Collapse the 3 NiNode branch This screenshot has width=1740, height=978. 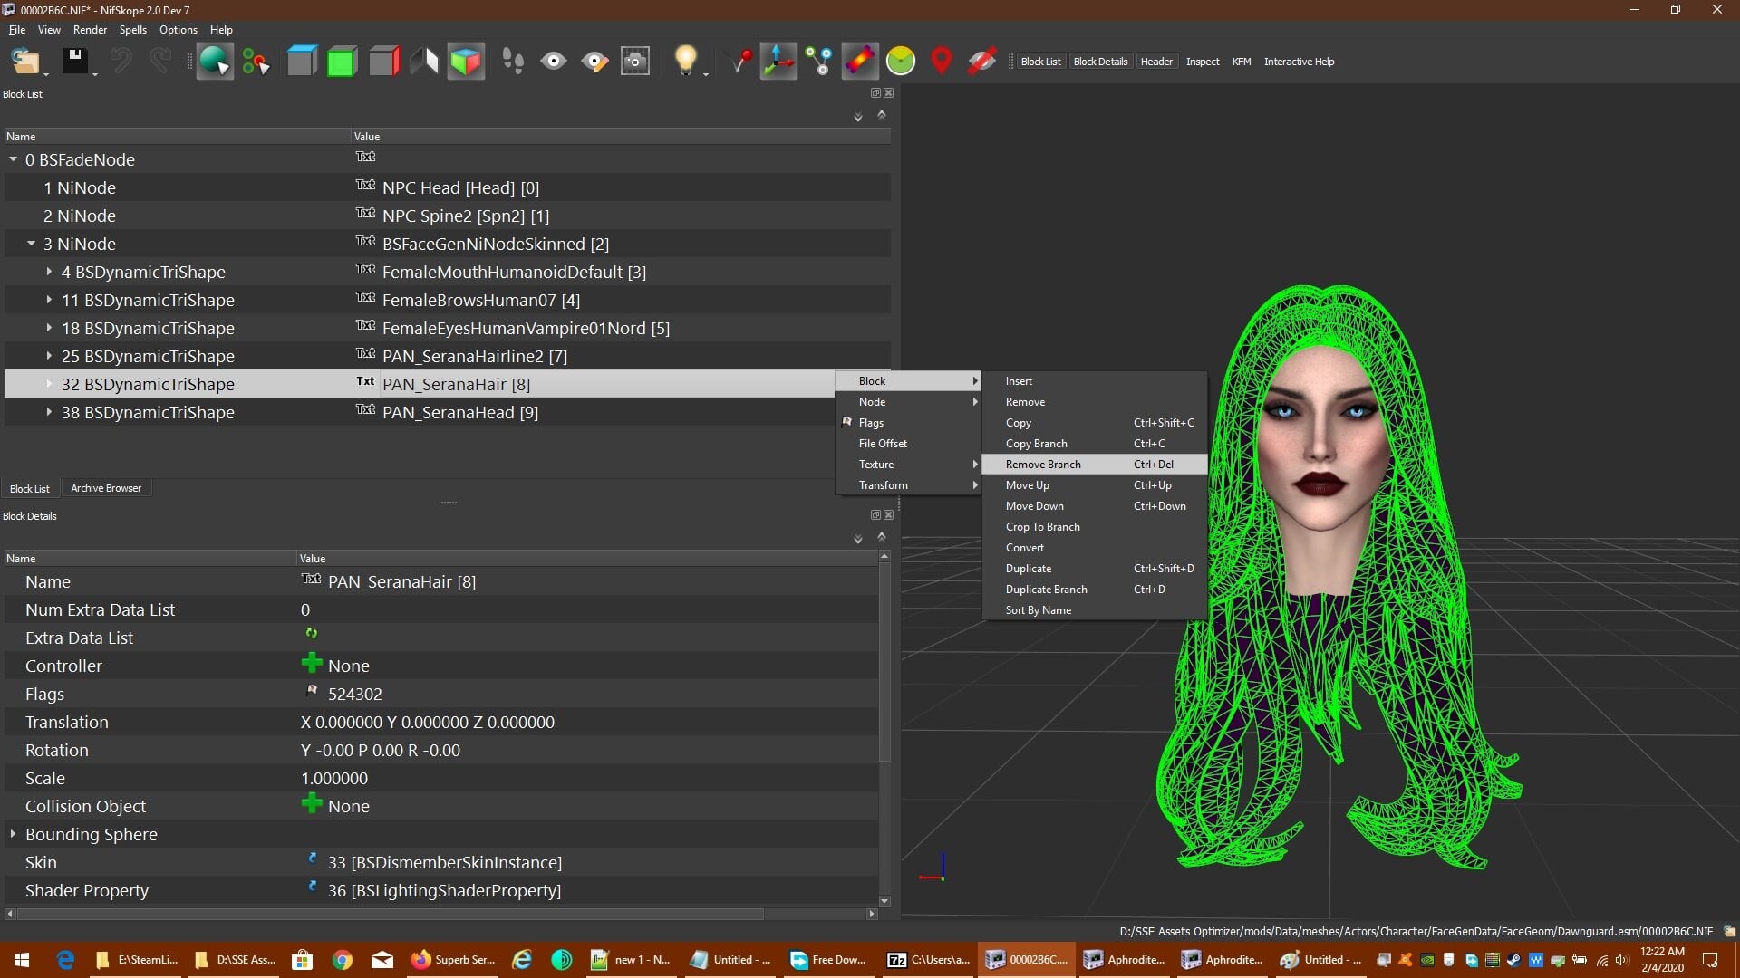[x=31, y=244]
